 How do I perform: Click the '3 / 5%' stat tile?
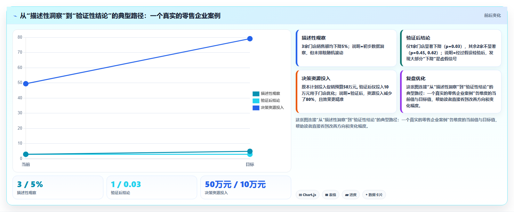[x=58, y=187]
